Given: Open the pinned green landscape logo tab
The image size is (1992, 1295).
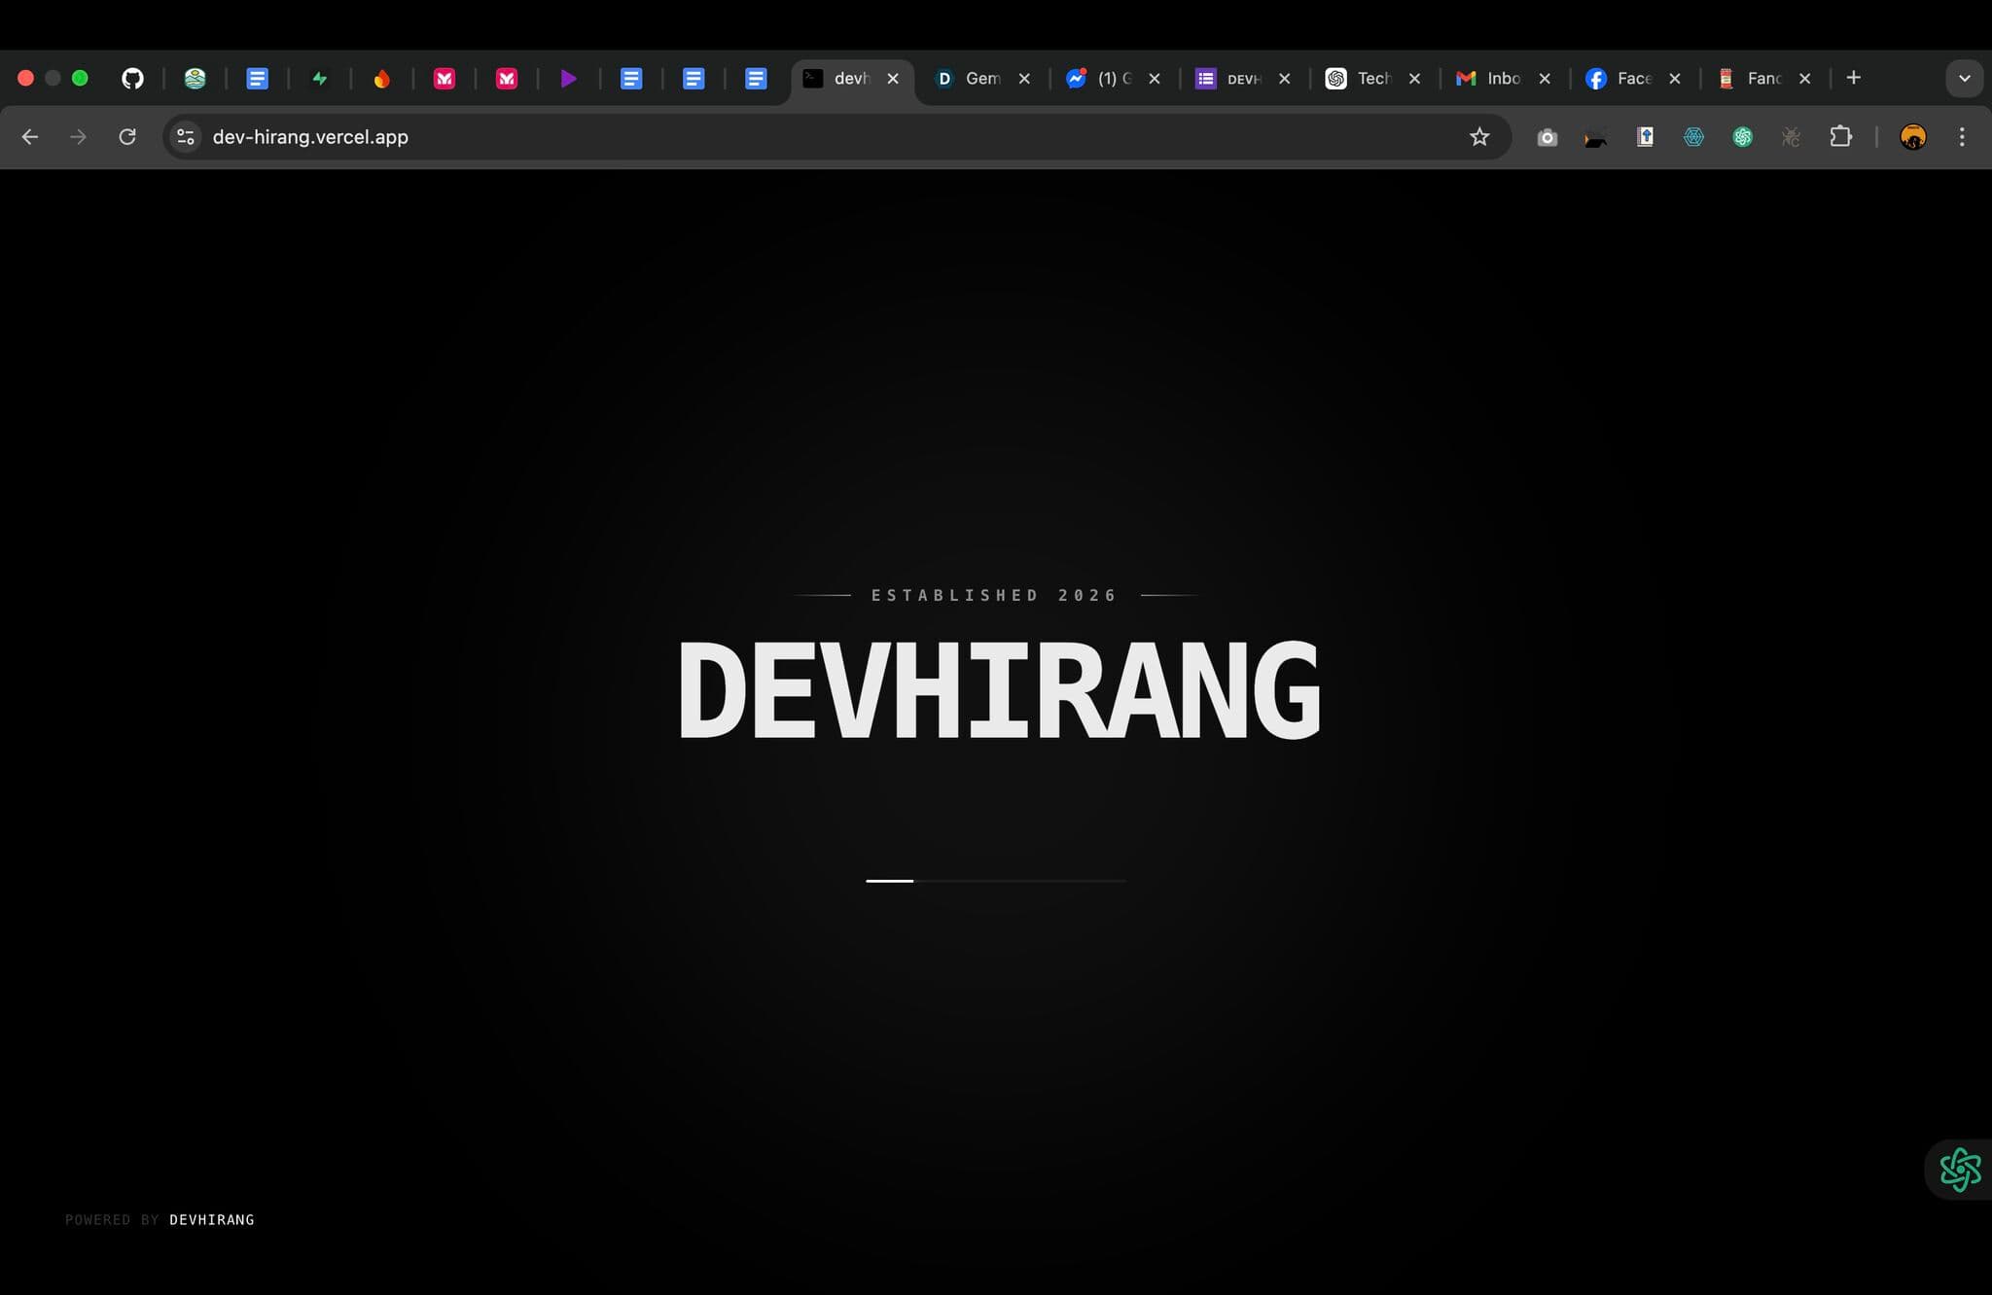Looking at the screenshot, I should pyautogui.click(x=195, y=79).
